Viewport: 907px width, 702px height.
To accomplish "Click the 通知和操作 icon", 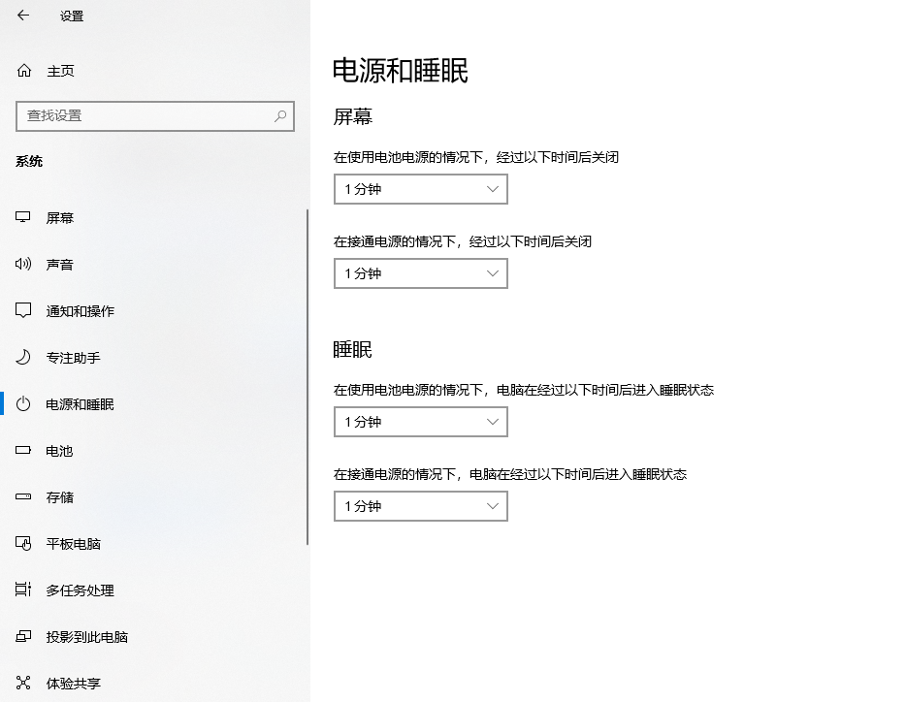I will coord(22,310).
